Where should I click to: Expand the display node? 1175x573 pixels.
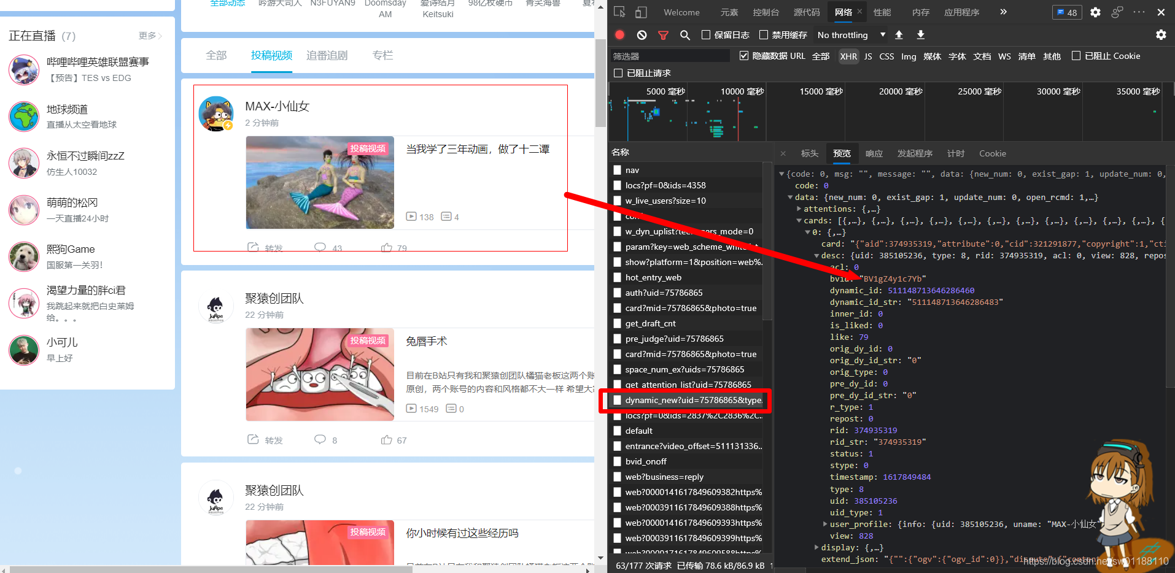click(816, 547)
